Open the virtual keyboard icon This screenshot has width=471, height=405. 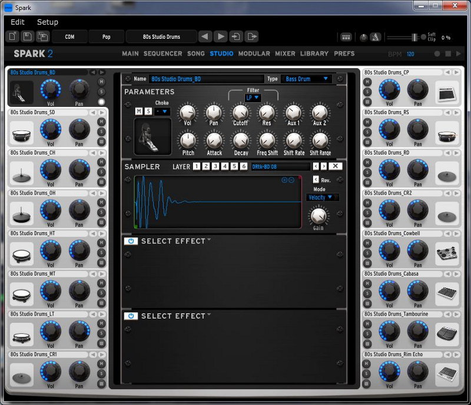(x=346, y=37)
